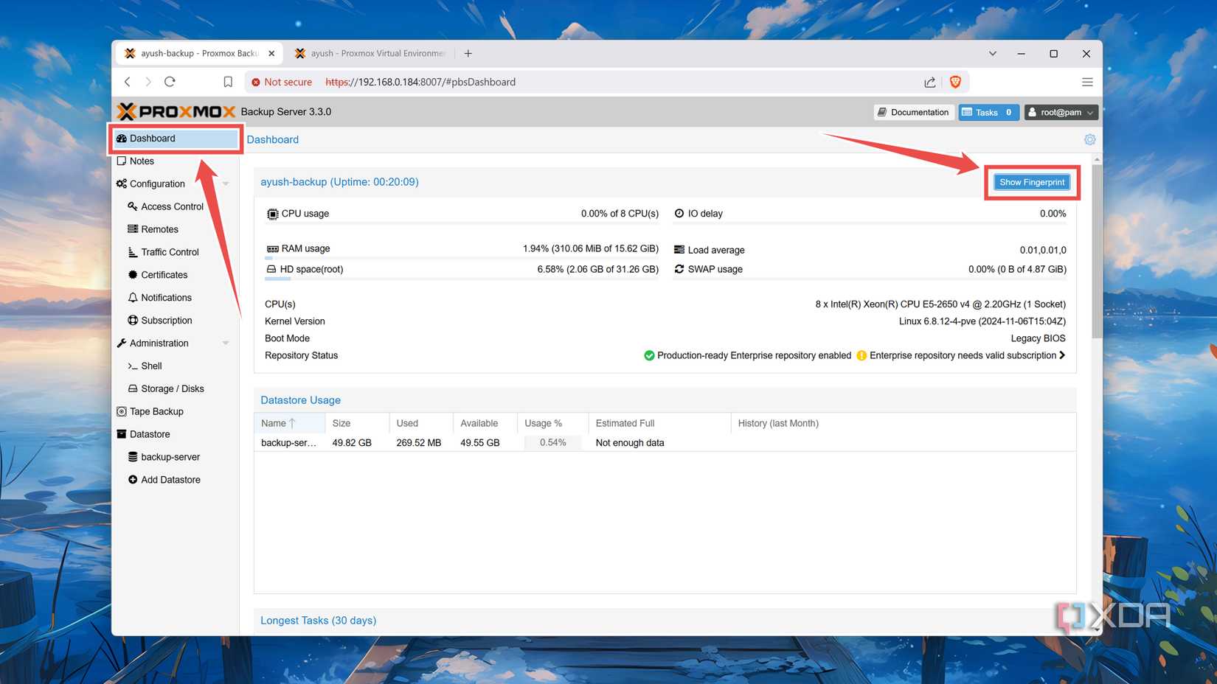The width and height of the screenshot is (1217, 684).
Task: Open Access Control settings
Action: click(172, 206)
